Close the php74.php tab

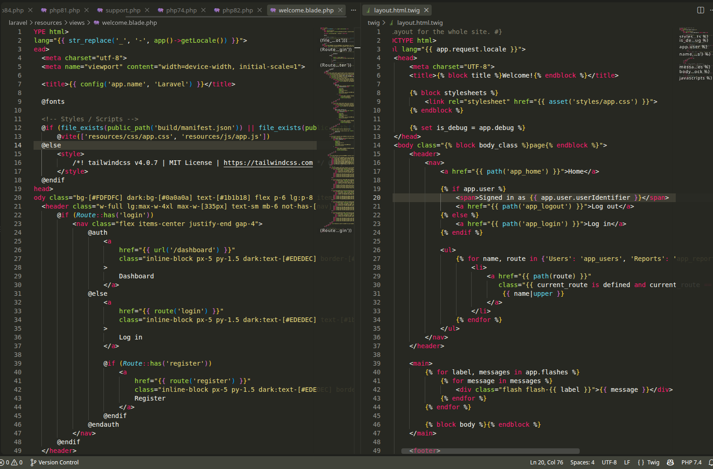(x=203, y=10)
